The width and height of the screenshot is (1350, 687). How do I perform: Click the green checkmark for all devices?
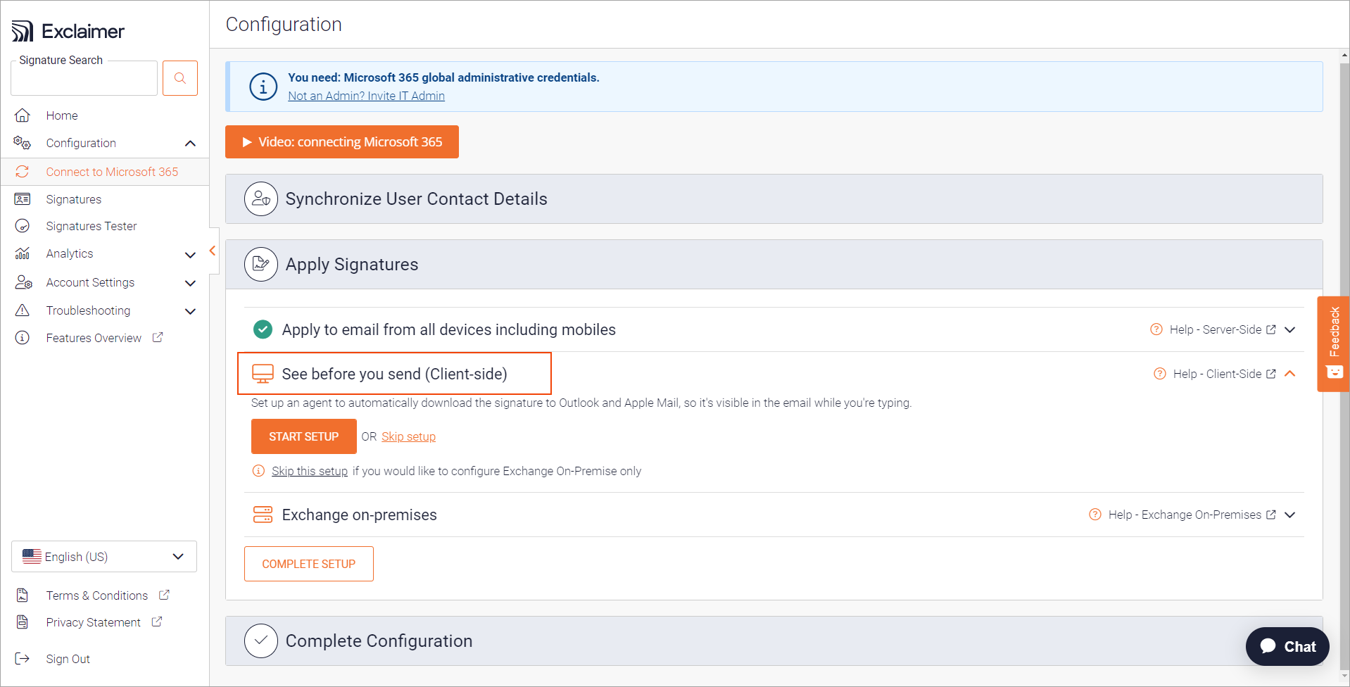pos(263,329)
